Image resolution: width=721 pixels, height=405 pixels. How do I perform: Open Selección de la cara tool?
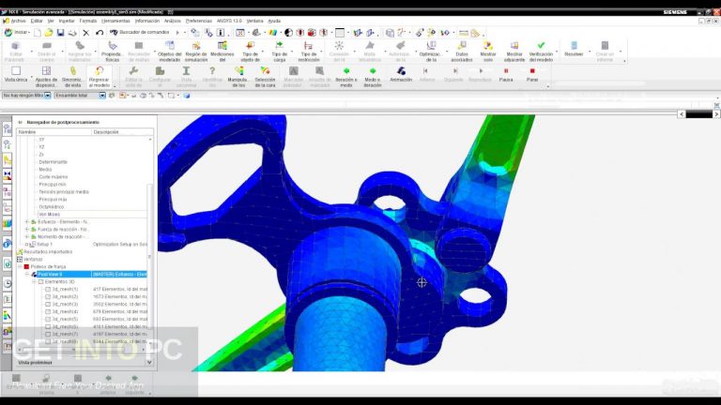point(265,77)
